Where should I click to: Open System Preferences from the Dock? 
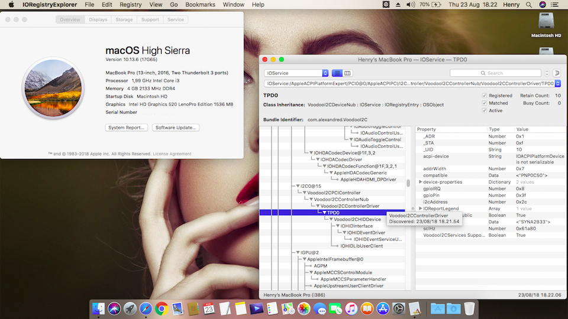click(398, 308)
